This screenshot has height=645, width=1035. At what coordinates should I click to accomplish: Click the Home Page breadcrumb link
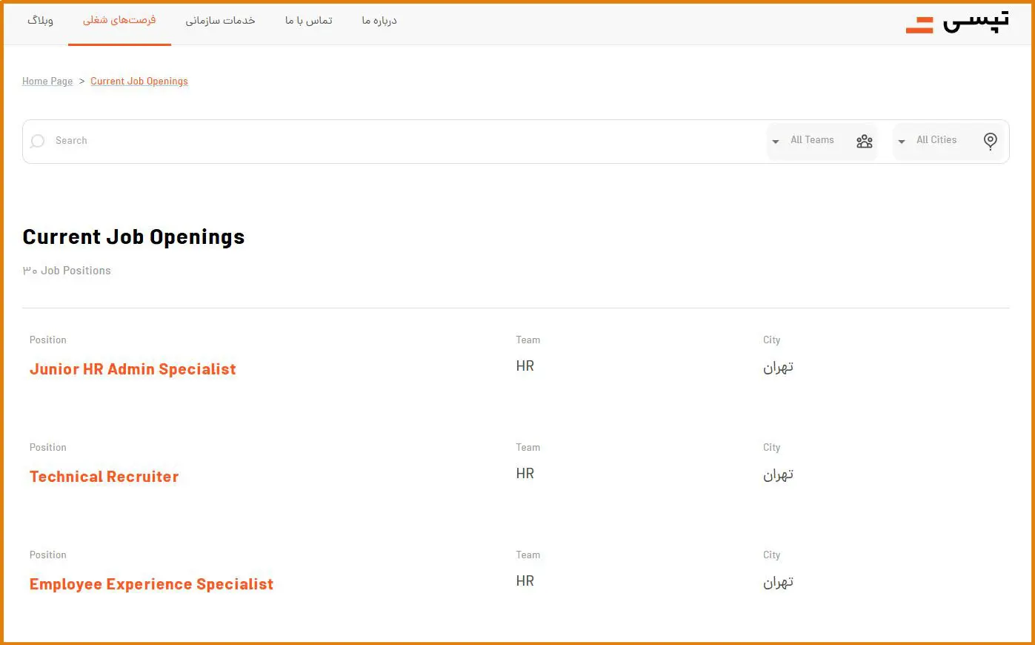click(47, 82)
